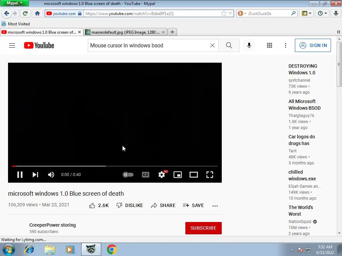This screenshot has width=342, height=256.
Task: Switch to theater mode
Action: [x=194, y=175]
